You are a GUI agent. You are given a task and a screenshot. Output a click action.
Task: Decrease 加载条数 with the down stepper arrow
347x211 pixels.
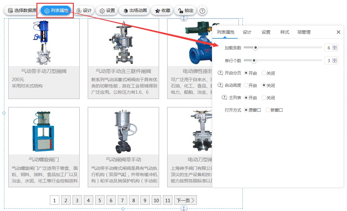point(335,49)
